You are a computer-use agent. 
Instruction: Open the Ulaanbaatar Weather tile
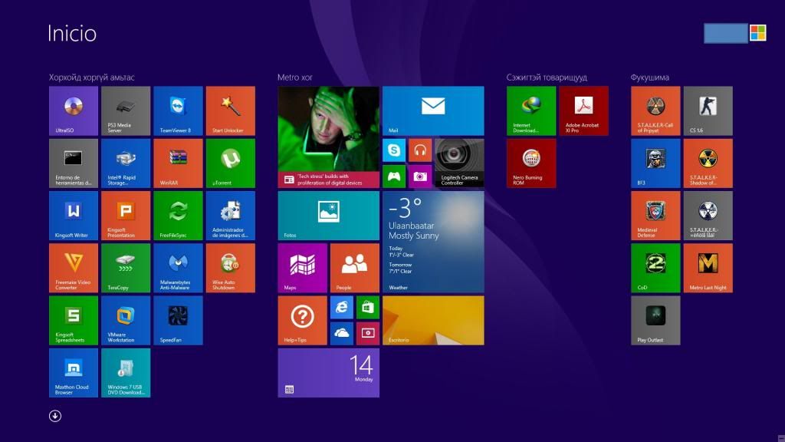tap(433, 242)
